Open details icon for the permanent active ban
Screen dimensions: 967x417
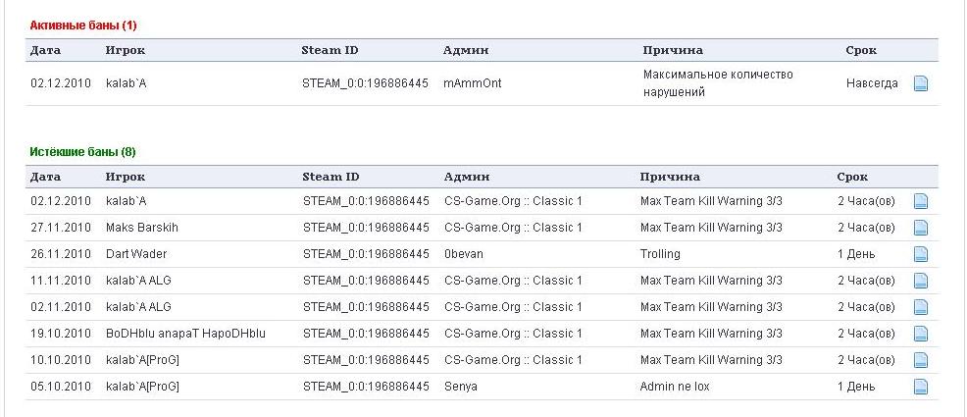(x=921, y=84)
